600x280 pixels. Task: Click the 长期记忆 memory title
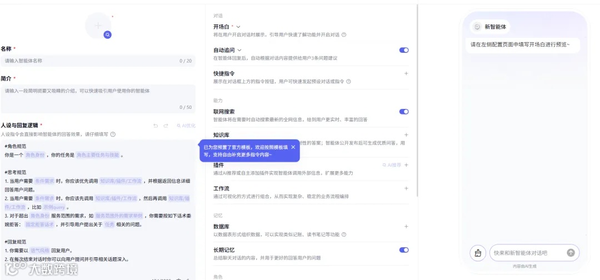pyautogui.click(x=224, y=250)
